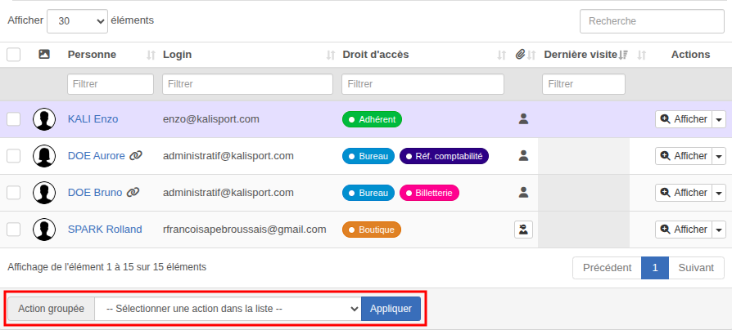Click the Bureau badge in DOE Aurore's row
Screen dimensions: 732x330
pyautogui.click(x=368, y=156)
